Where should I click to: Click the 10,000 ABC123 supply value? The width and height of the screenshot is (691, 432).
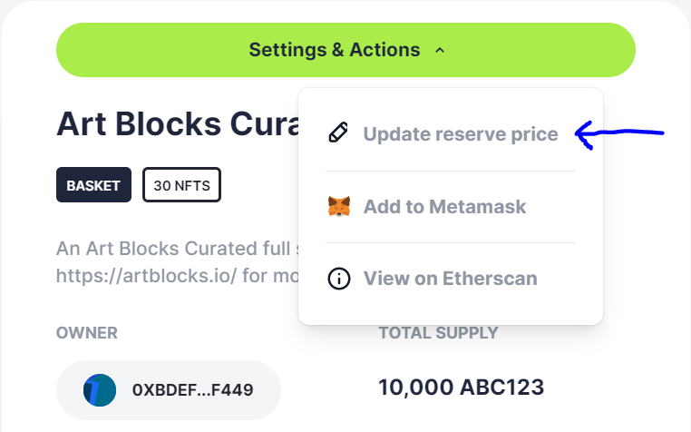point(462,388)
